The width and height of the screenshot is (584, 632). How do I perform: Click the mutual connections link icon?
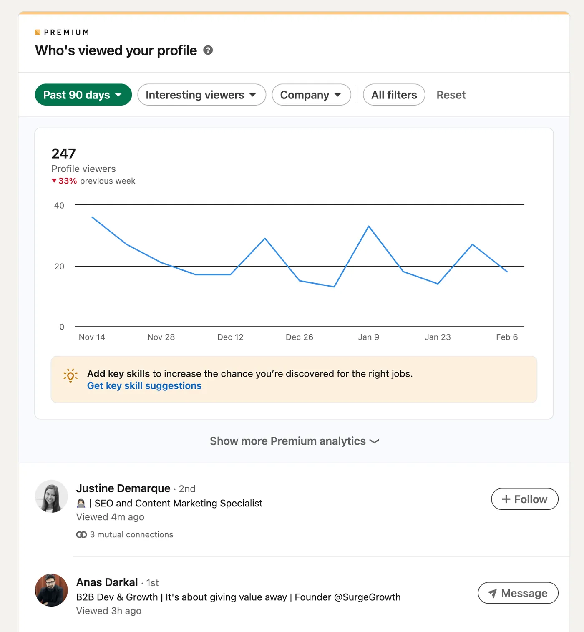(81, 535)
